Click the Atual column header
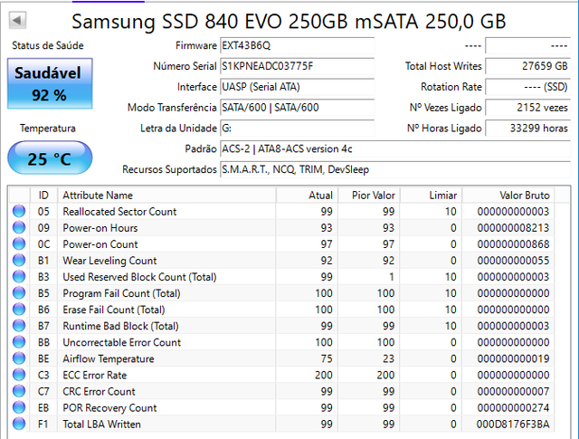The image size is (579, 439). pyautogui.click(x=307, y=196)
